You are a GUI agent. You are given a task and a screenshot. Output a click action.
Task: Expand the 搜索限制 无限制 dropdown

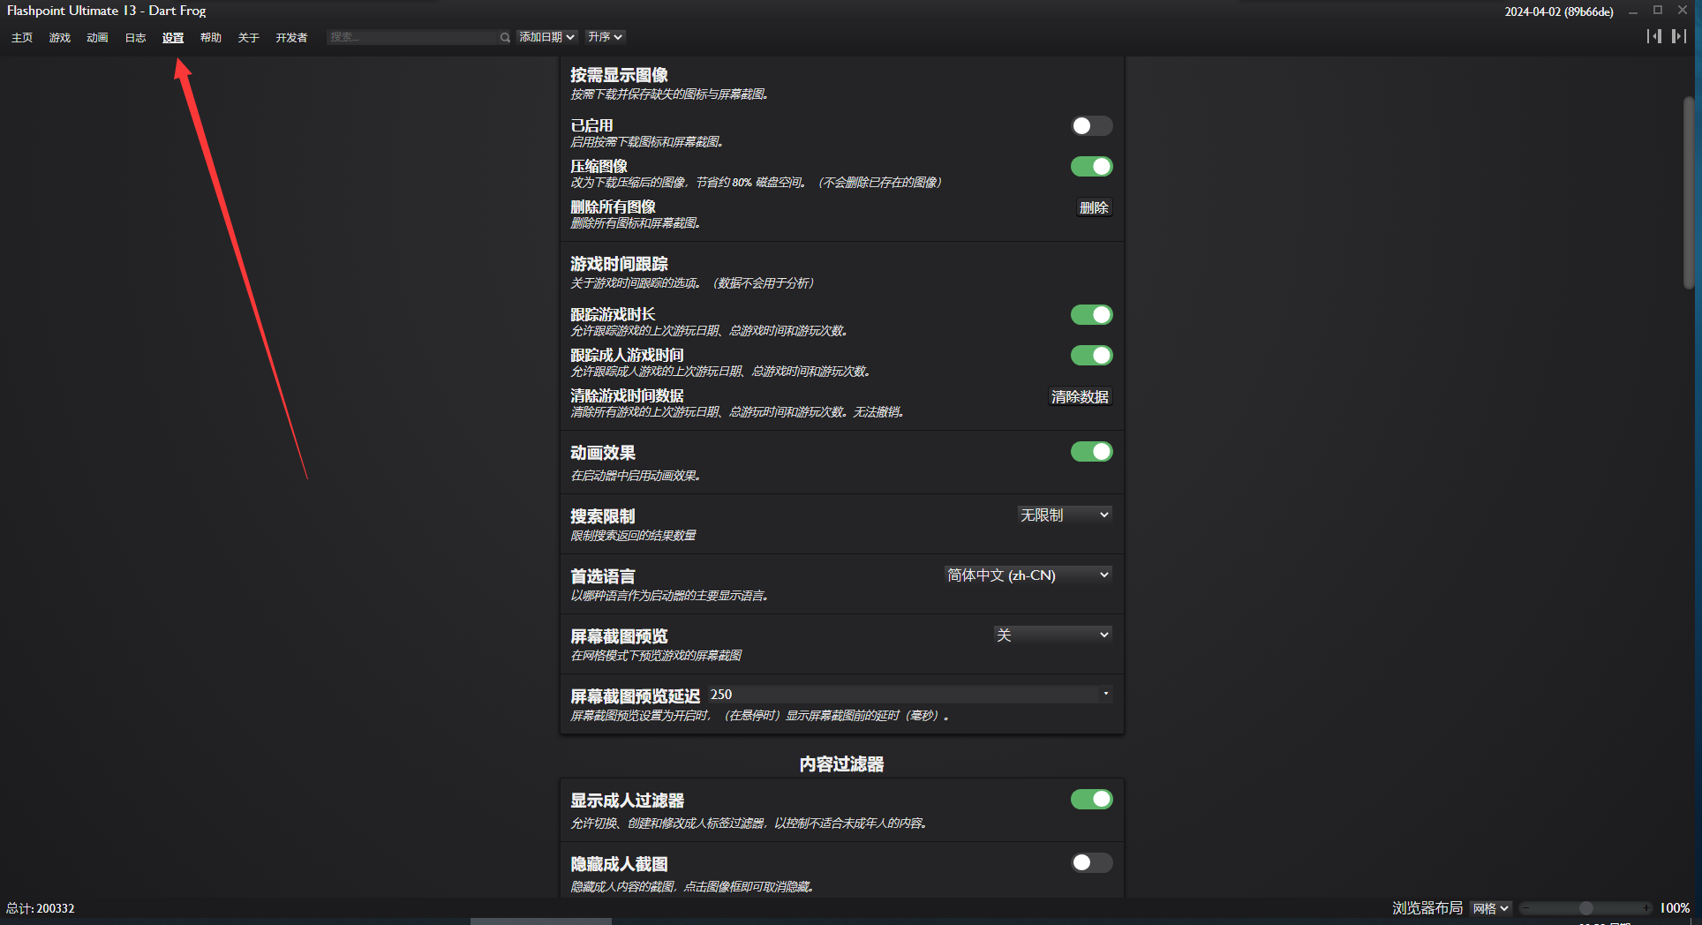(1065, 515)
